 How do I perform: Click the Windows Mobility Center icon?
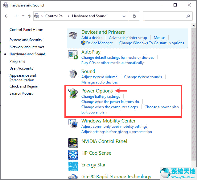[73, 124]
